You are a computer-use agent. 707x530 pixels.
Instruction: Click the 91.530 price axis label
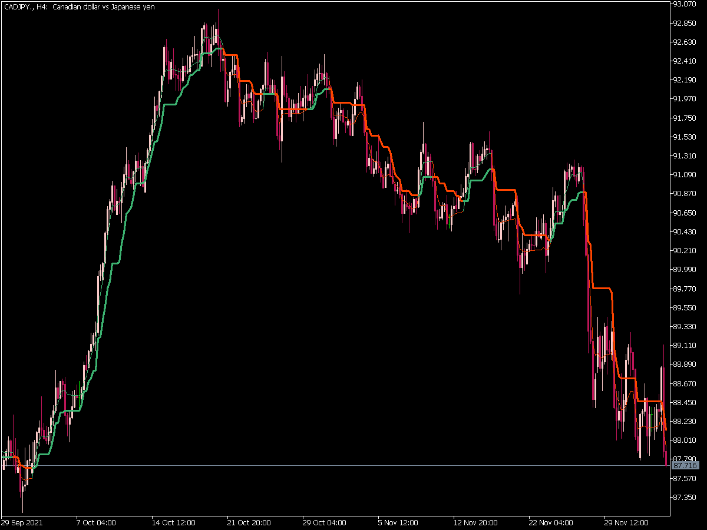coord(685,137)
